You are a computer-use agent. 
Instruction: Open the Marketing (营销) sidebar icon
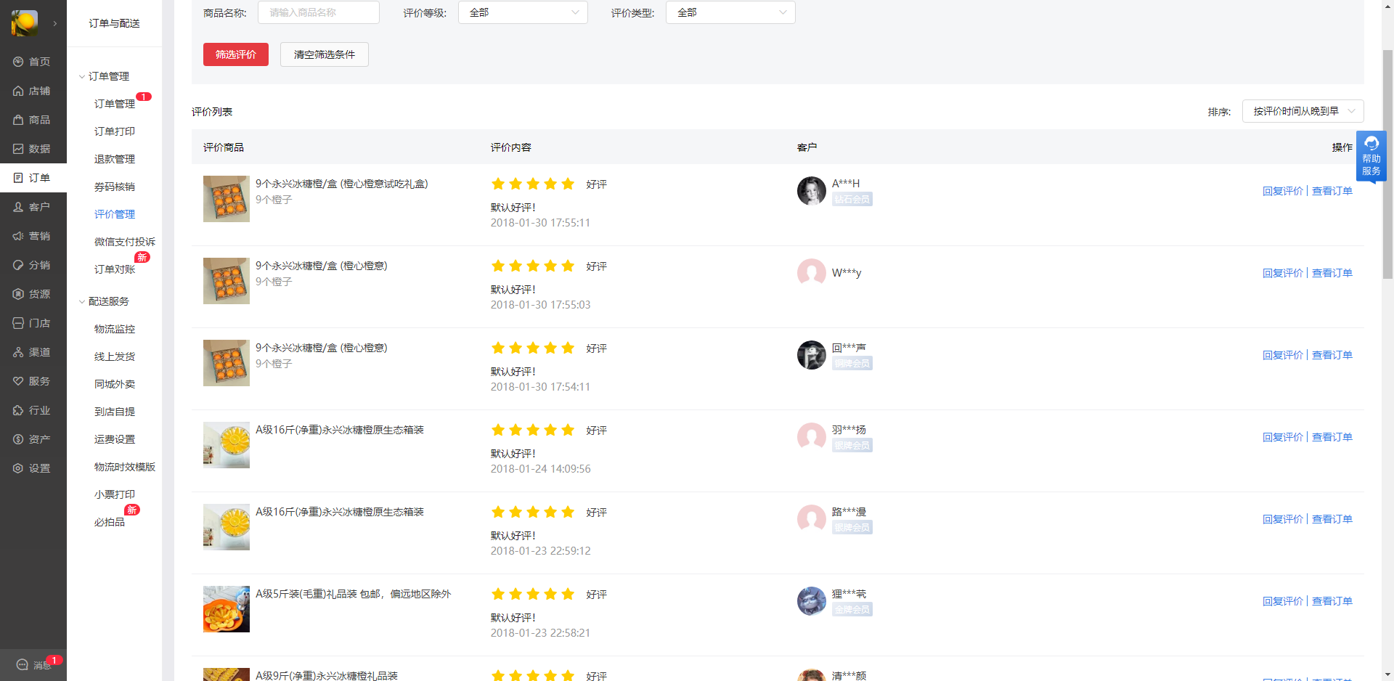19,236
